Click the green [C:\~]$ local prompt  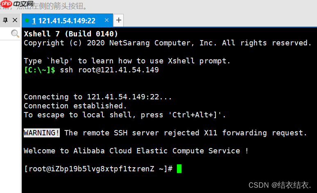click(39, 70)
